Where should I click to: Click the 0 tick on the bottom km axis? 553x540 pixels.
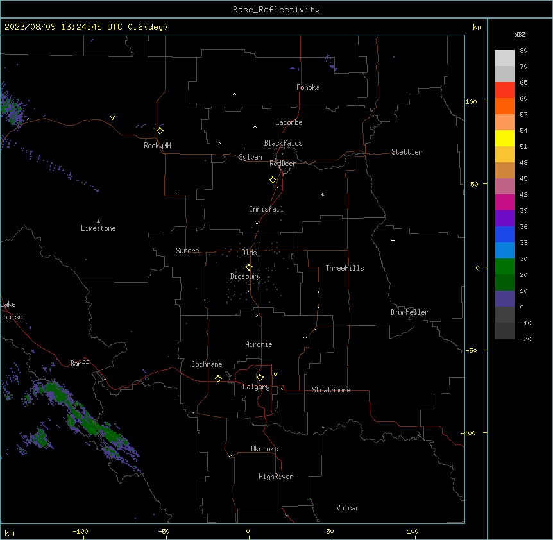point(248,531)
